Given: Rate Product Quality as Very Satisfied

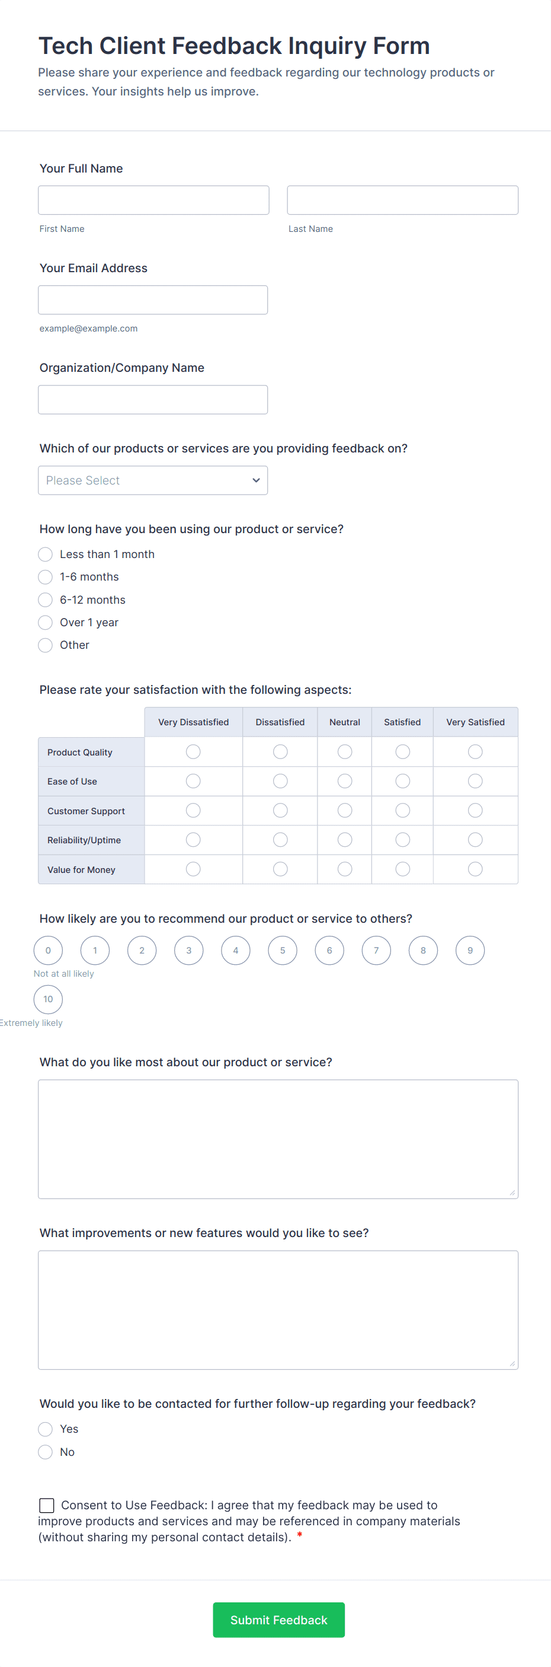Looking at the screenshot, I should tap(475, 751).
